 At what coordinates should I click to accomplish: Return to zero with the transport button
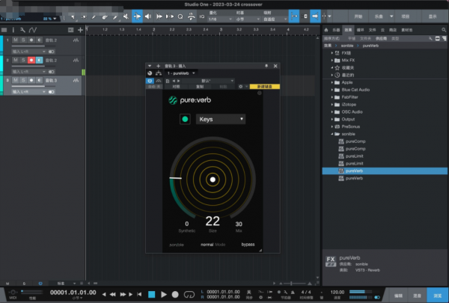pyautogui.click(x=139, y=294)
